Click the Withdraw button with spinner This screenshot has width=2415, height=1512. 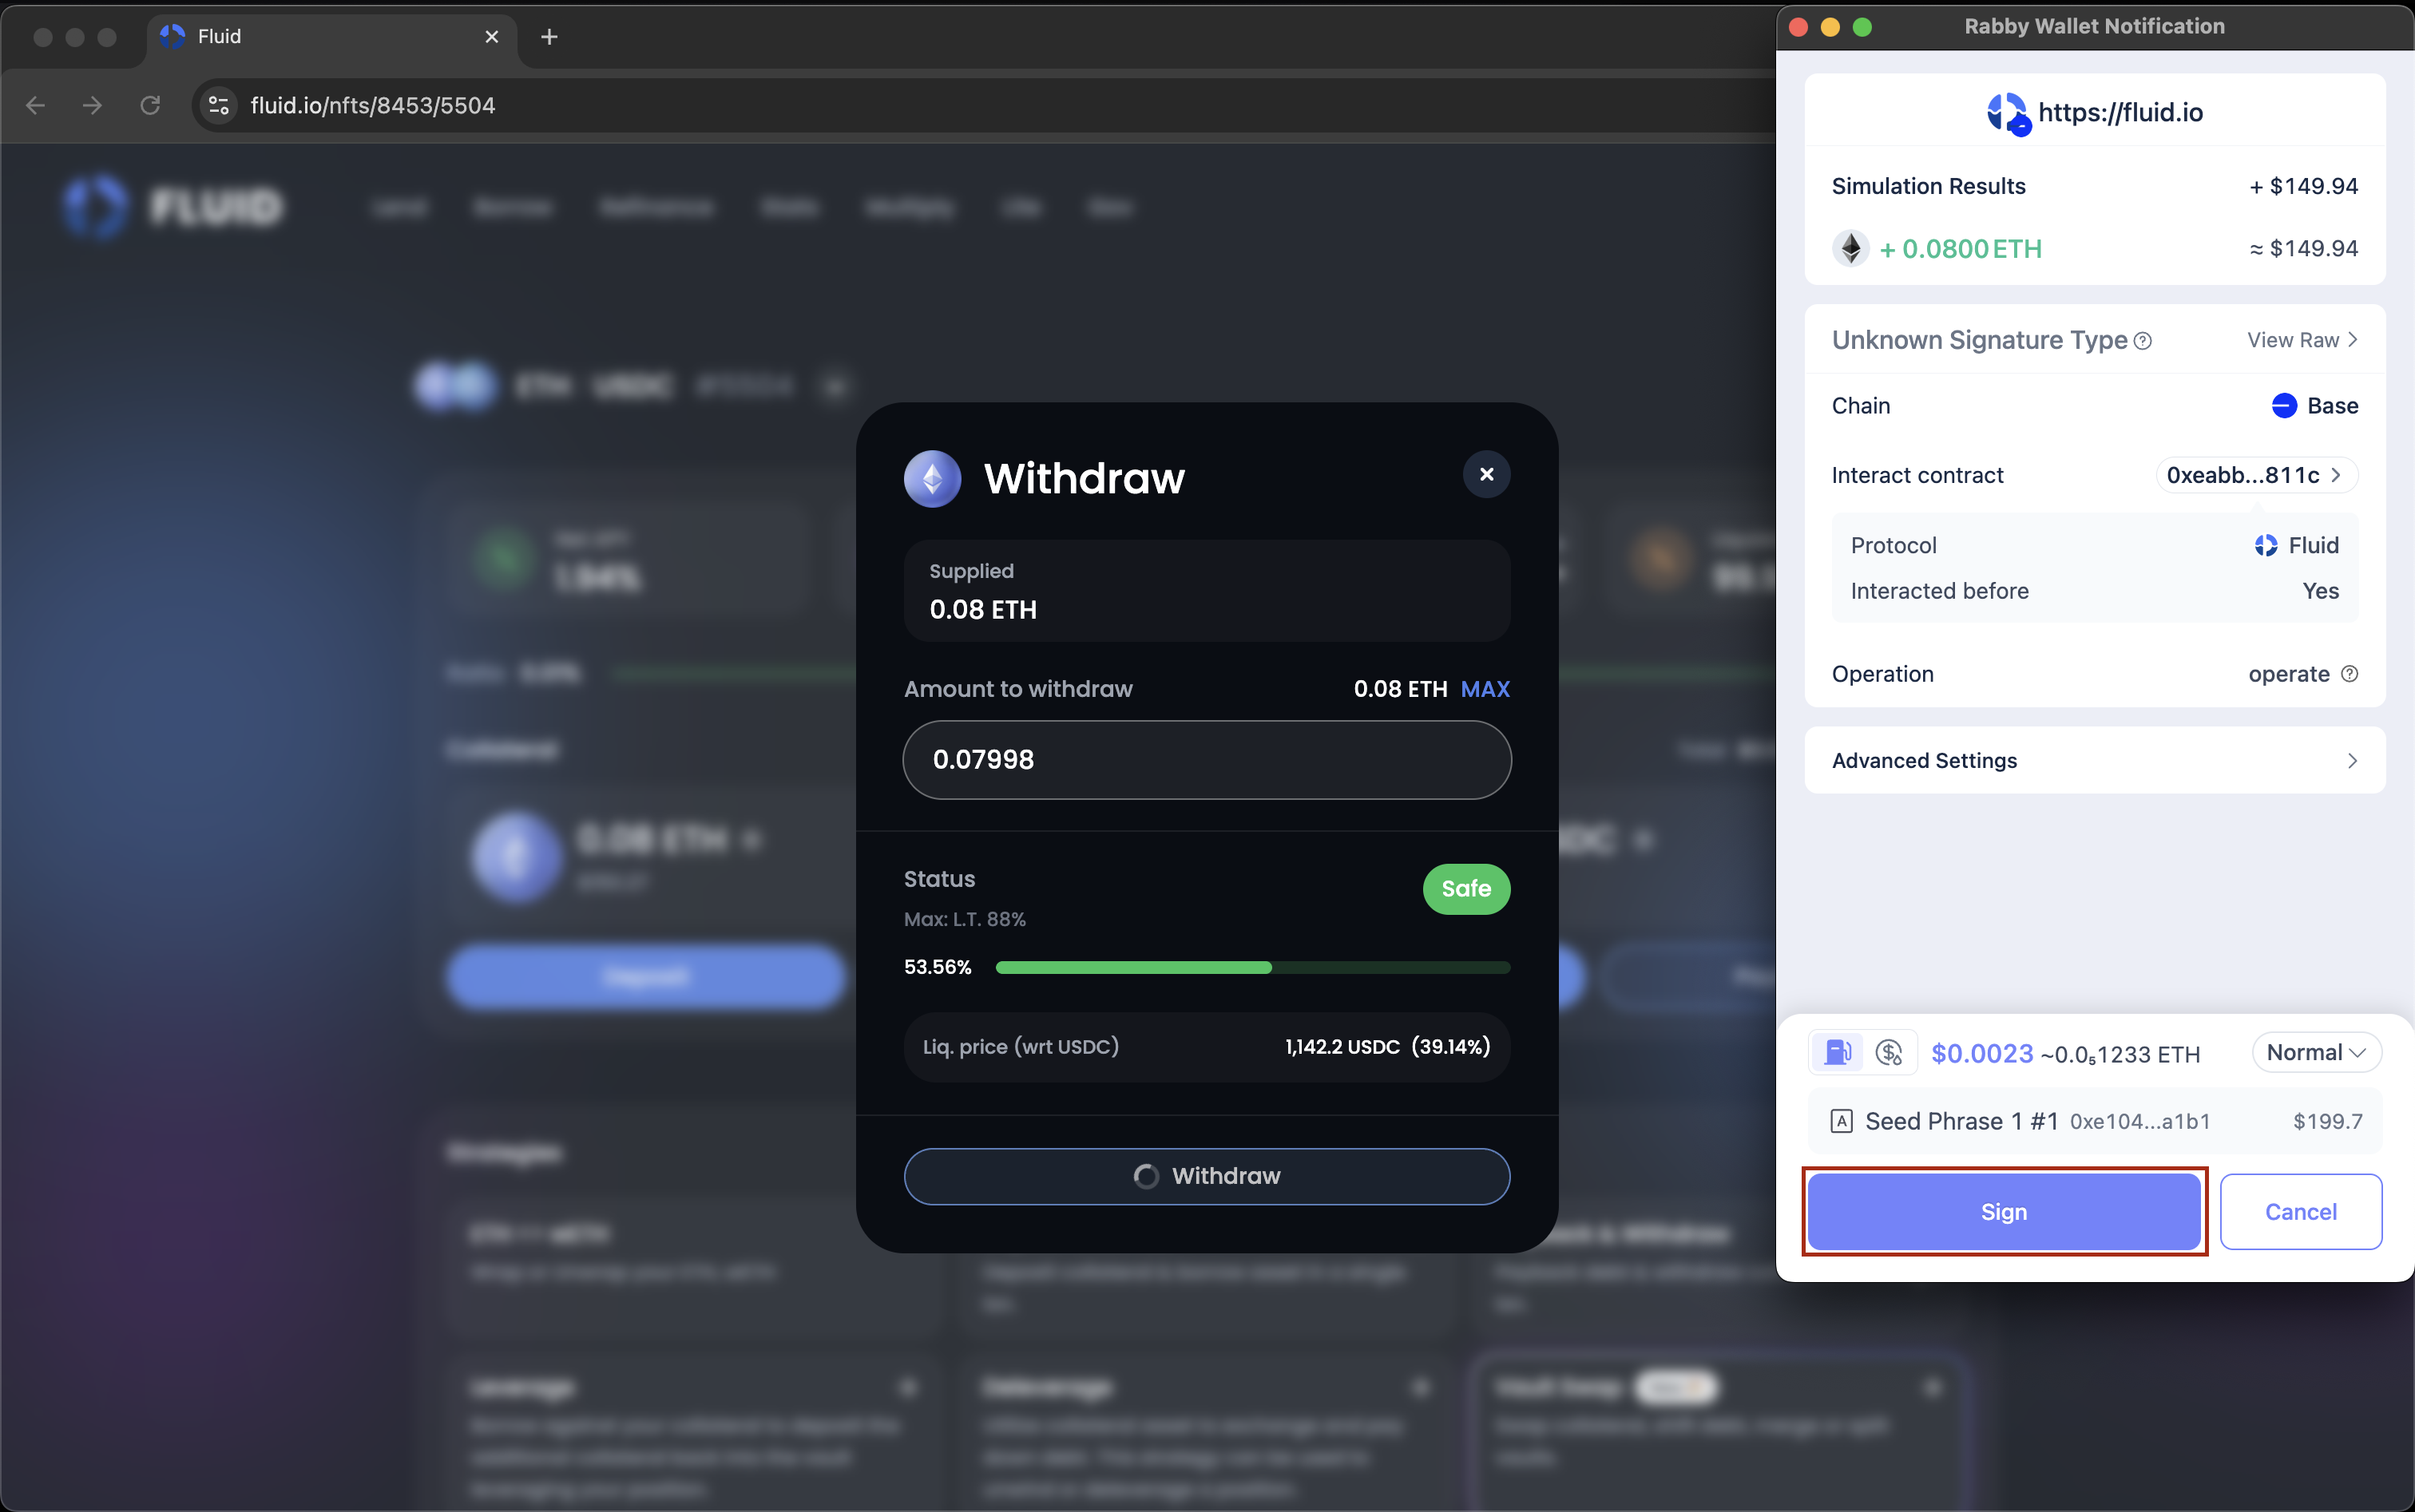[1207, 1176]
